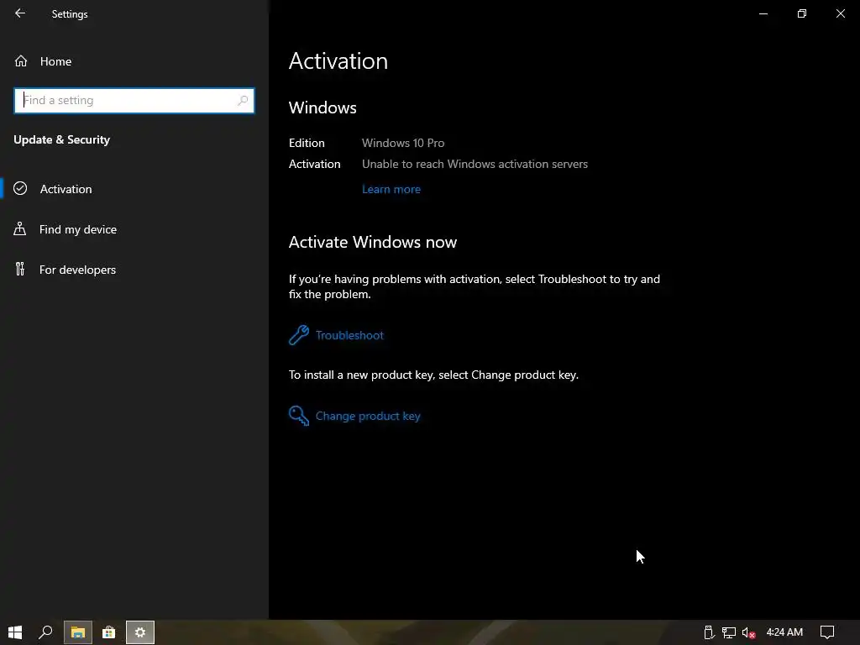Click the person locator icon for Find my device
The height and width of the screenshot is (645, 860).
20,228
